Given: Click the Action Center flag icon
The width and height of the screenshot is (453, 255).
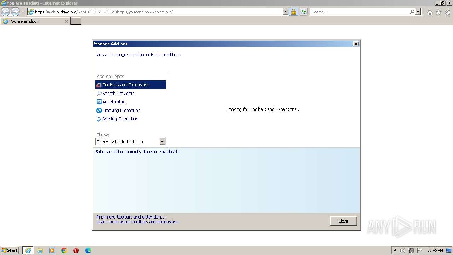Looking at the screenshot, I should [419, 250].
